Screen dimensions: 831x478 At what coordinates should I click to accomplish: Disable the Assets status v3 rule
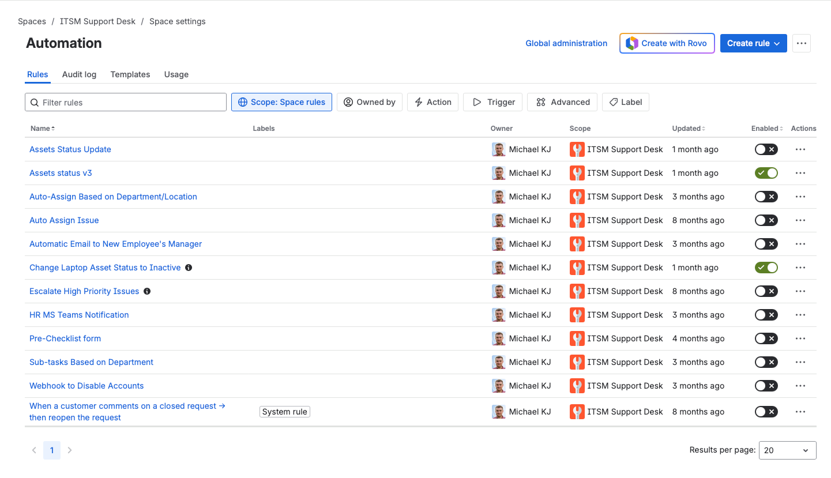click(766, 173)
